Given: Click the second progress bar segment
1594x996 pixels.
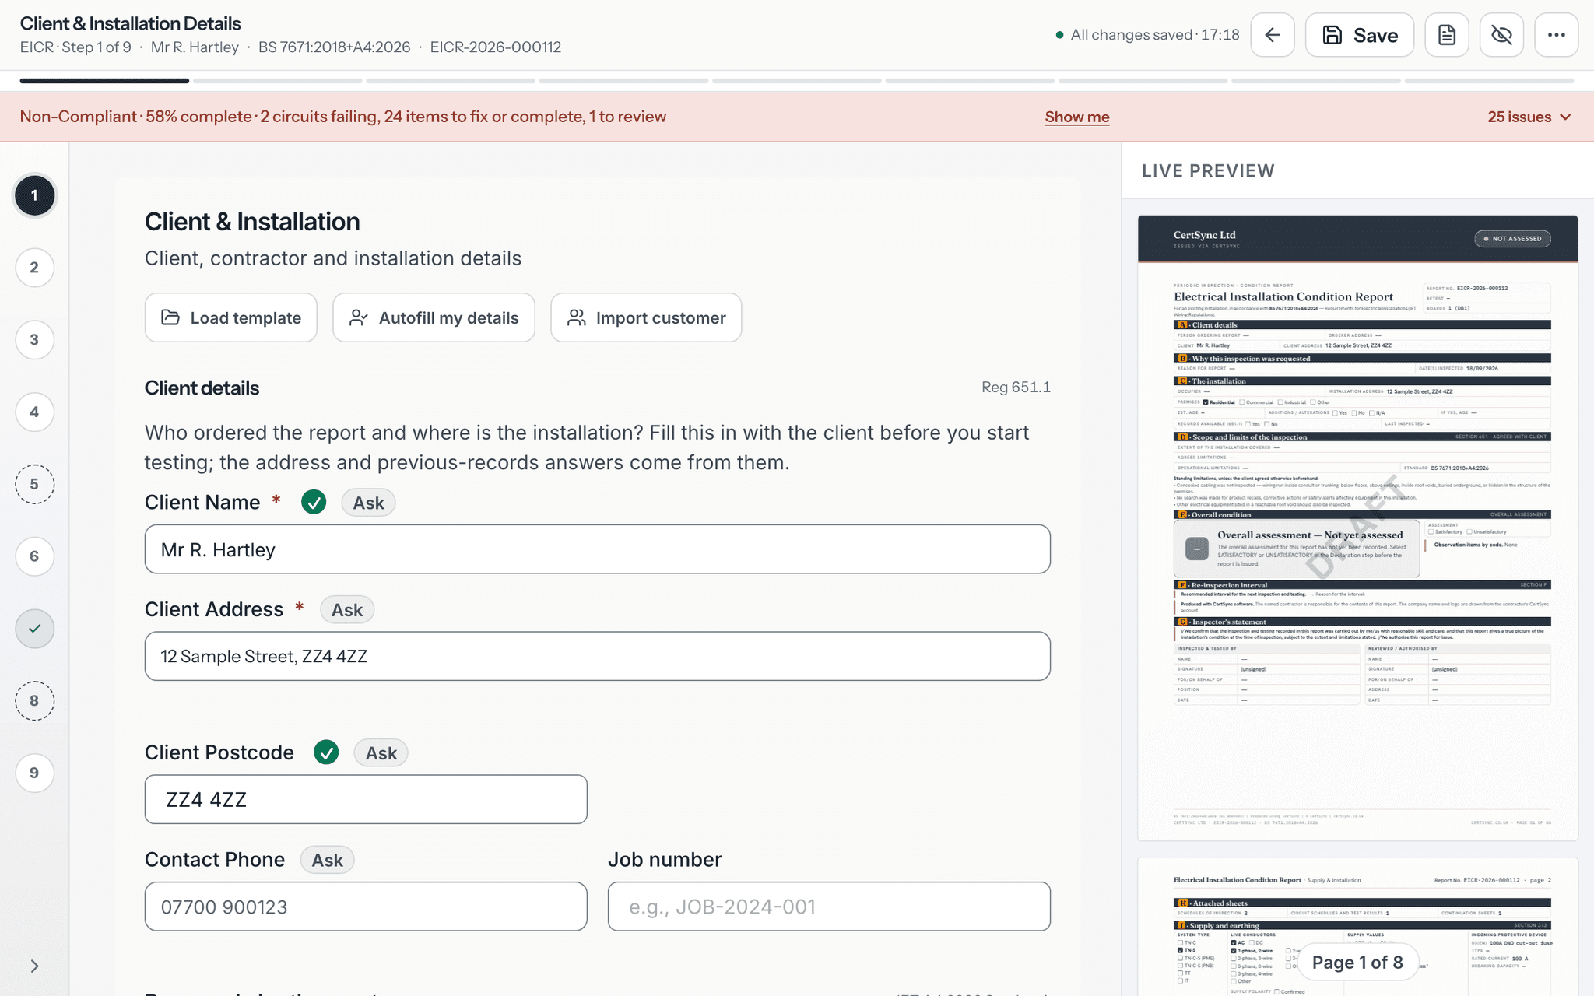Looking at the screenshot, I should (278, 80).
